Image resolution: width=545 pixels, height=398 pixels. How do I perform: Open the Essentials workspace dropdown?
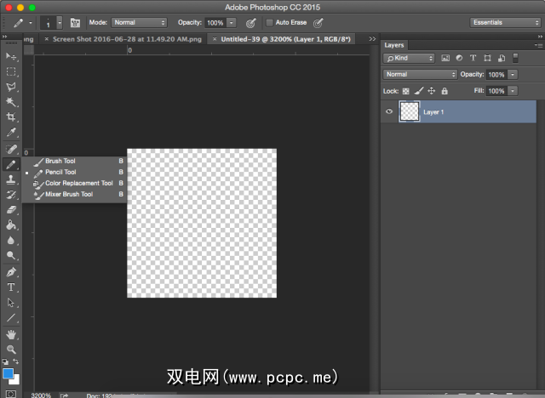[504, 22]
